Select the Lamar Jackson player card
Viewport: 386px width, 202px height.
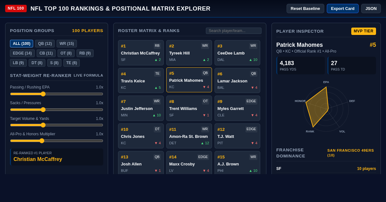[x=237, y=80]
